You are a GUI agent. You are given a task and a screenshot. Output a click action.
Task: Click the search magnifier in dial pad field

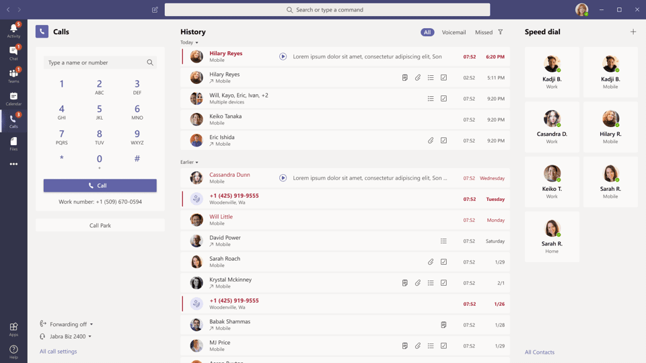coord(150,63)
